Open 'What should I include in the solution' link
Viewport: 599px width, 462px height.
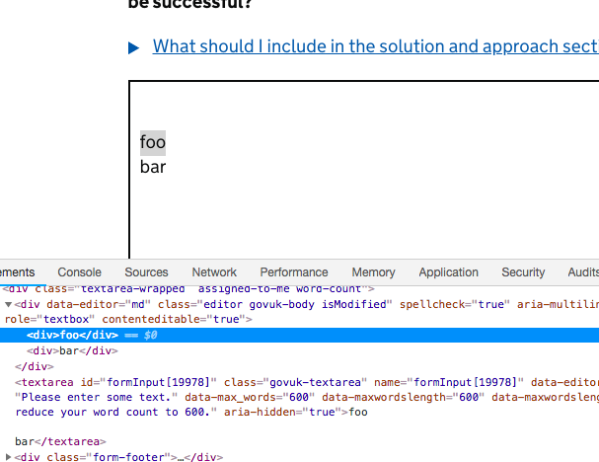[376, 46]
